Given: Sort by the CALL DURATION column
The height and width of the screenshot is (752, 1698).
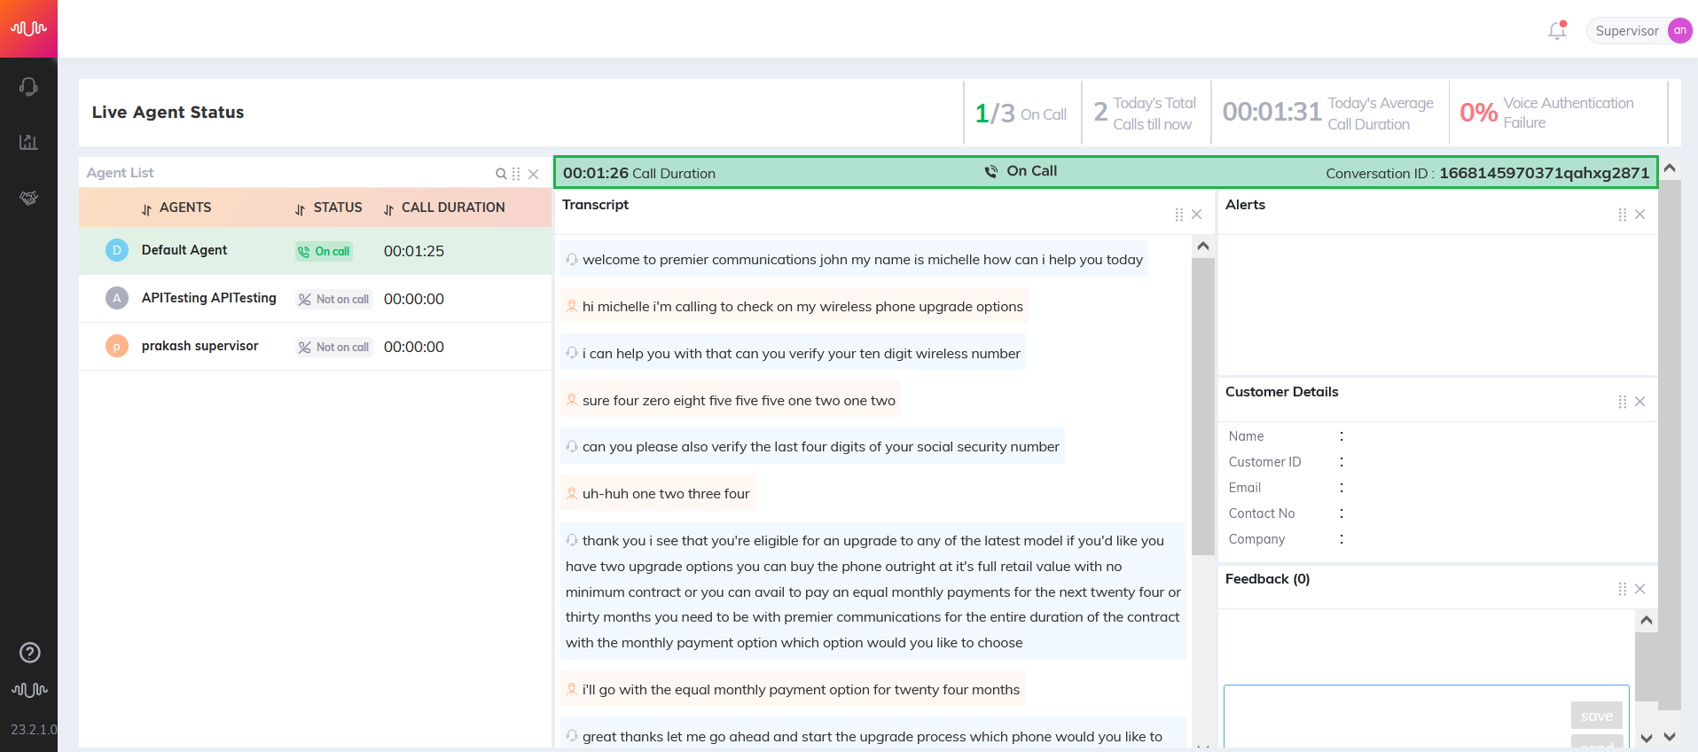Looking at the screenshot, I should coord(444,208).
